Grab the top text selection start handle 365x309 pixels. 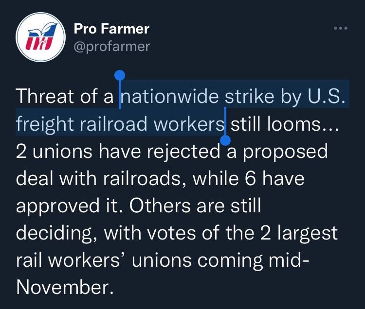tap(120, 76)
